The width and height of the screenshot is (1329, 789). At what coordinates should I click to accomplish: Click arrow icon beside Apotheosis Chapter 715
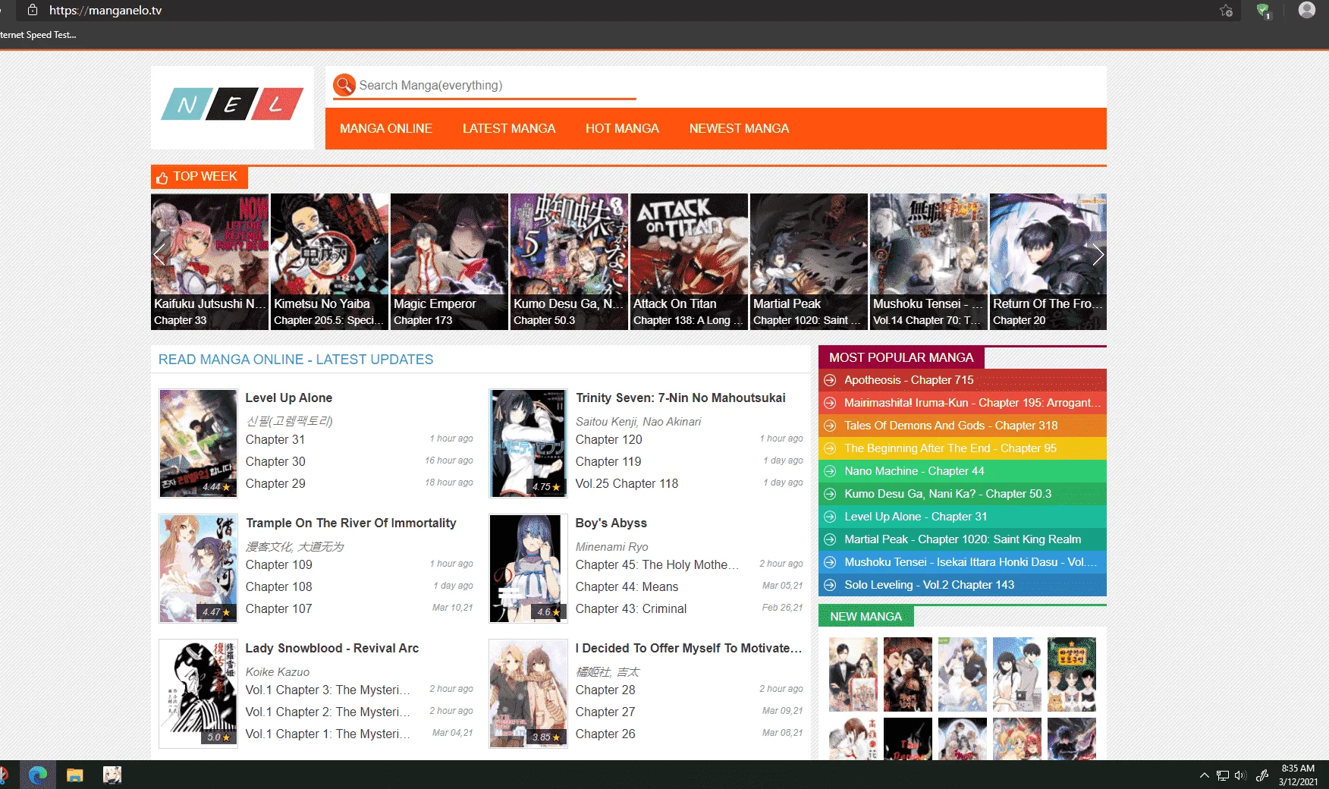tap(830, 380)
